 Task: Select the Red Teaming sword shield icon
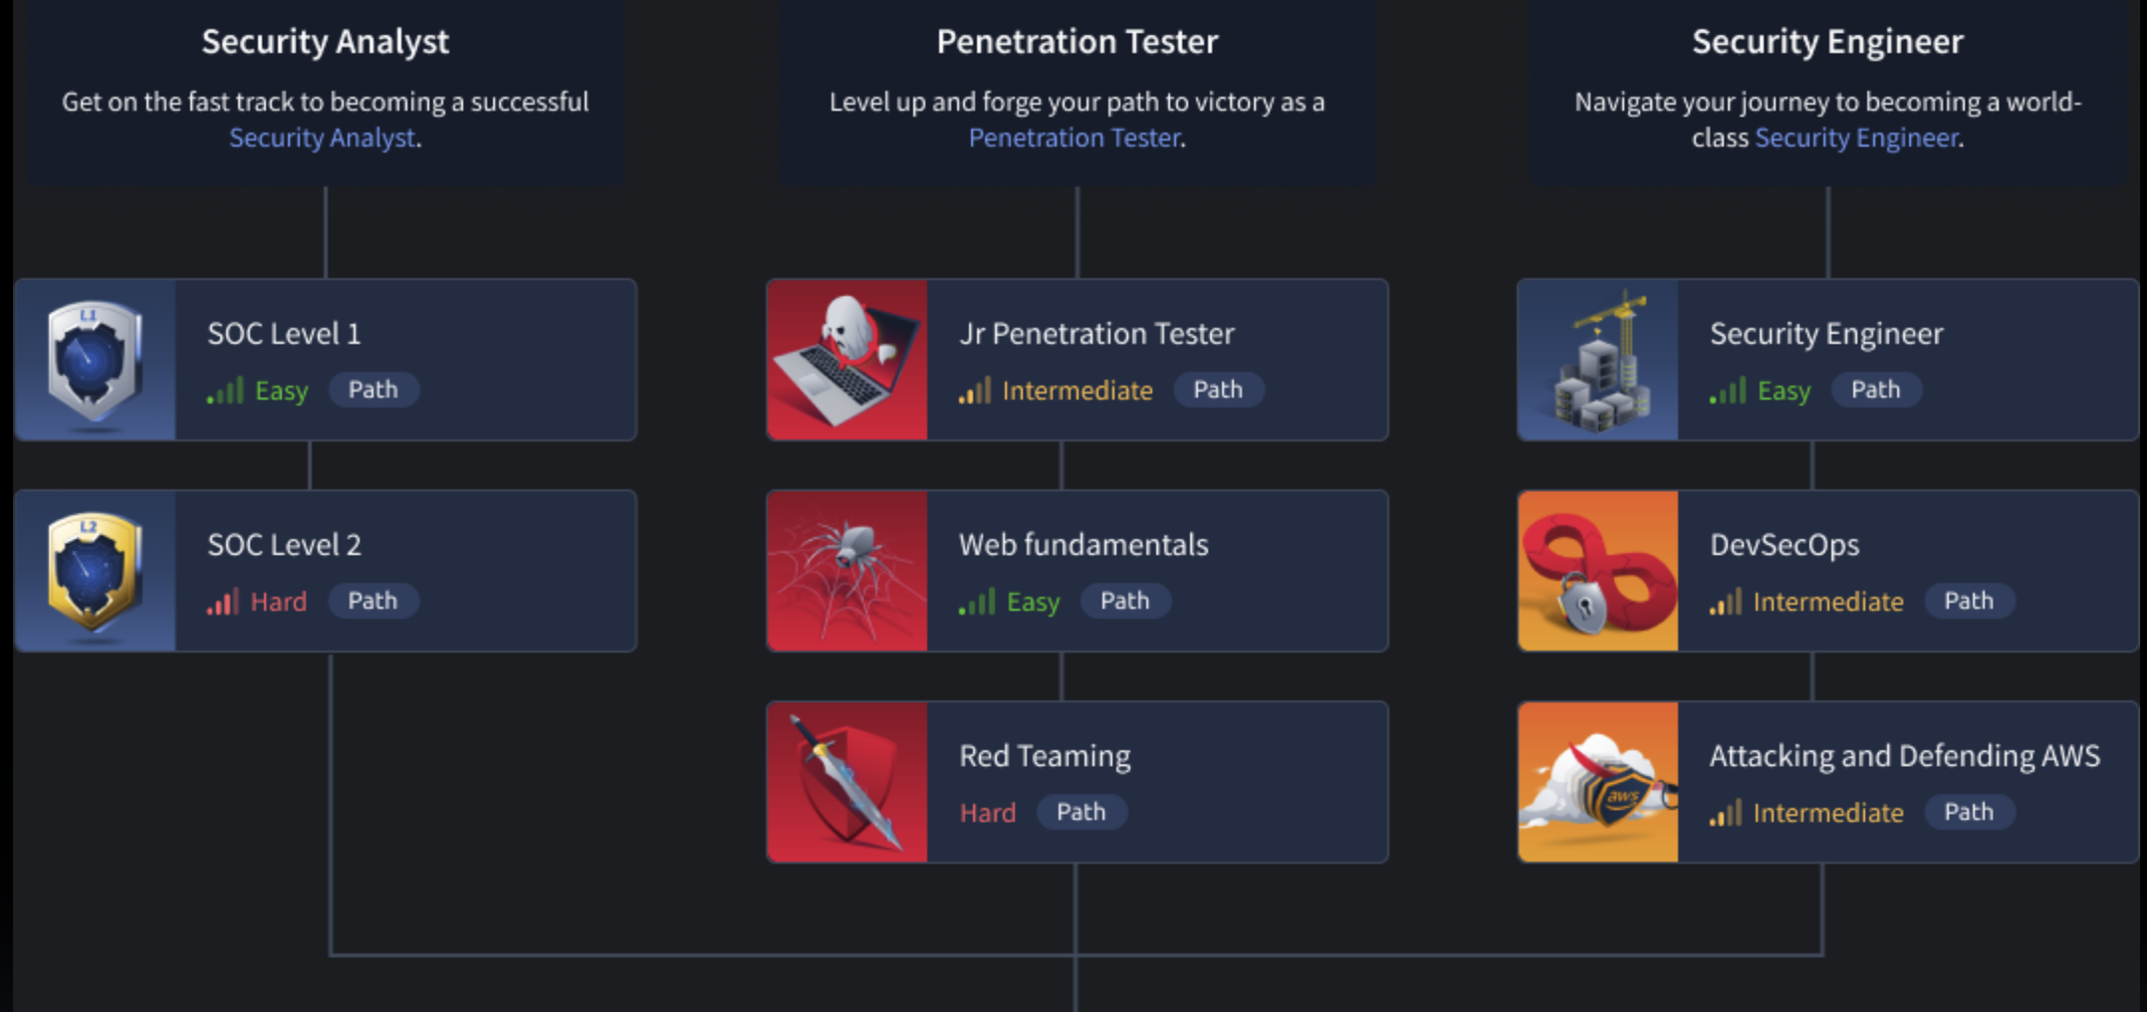coord(846,783)
